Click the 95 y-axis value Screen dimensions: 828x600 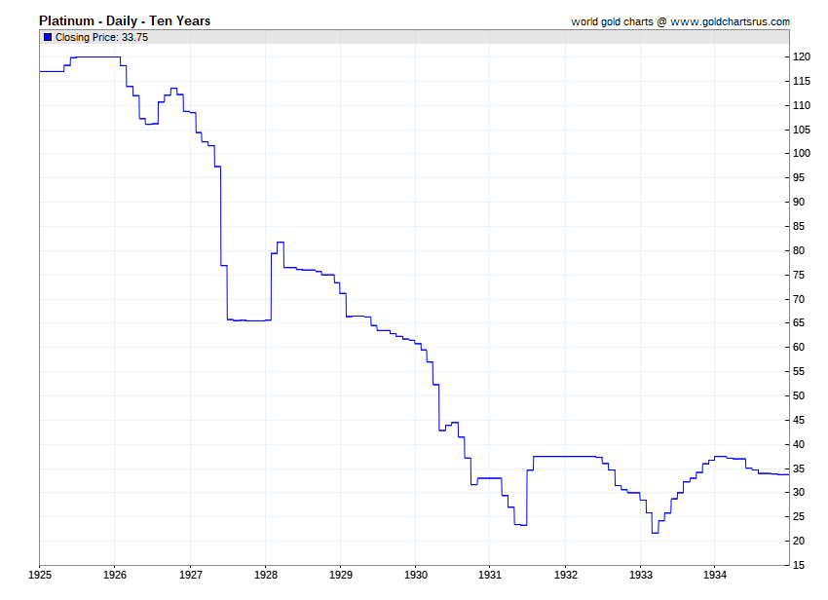pyautogui.click(x=799, y=178)
